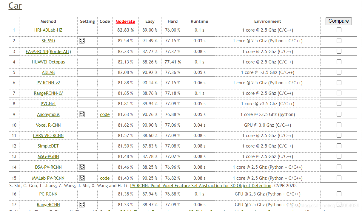Open the Anonymous method link
Screen dimensions: 362x211
coord(48,114)
